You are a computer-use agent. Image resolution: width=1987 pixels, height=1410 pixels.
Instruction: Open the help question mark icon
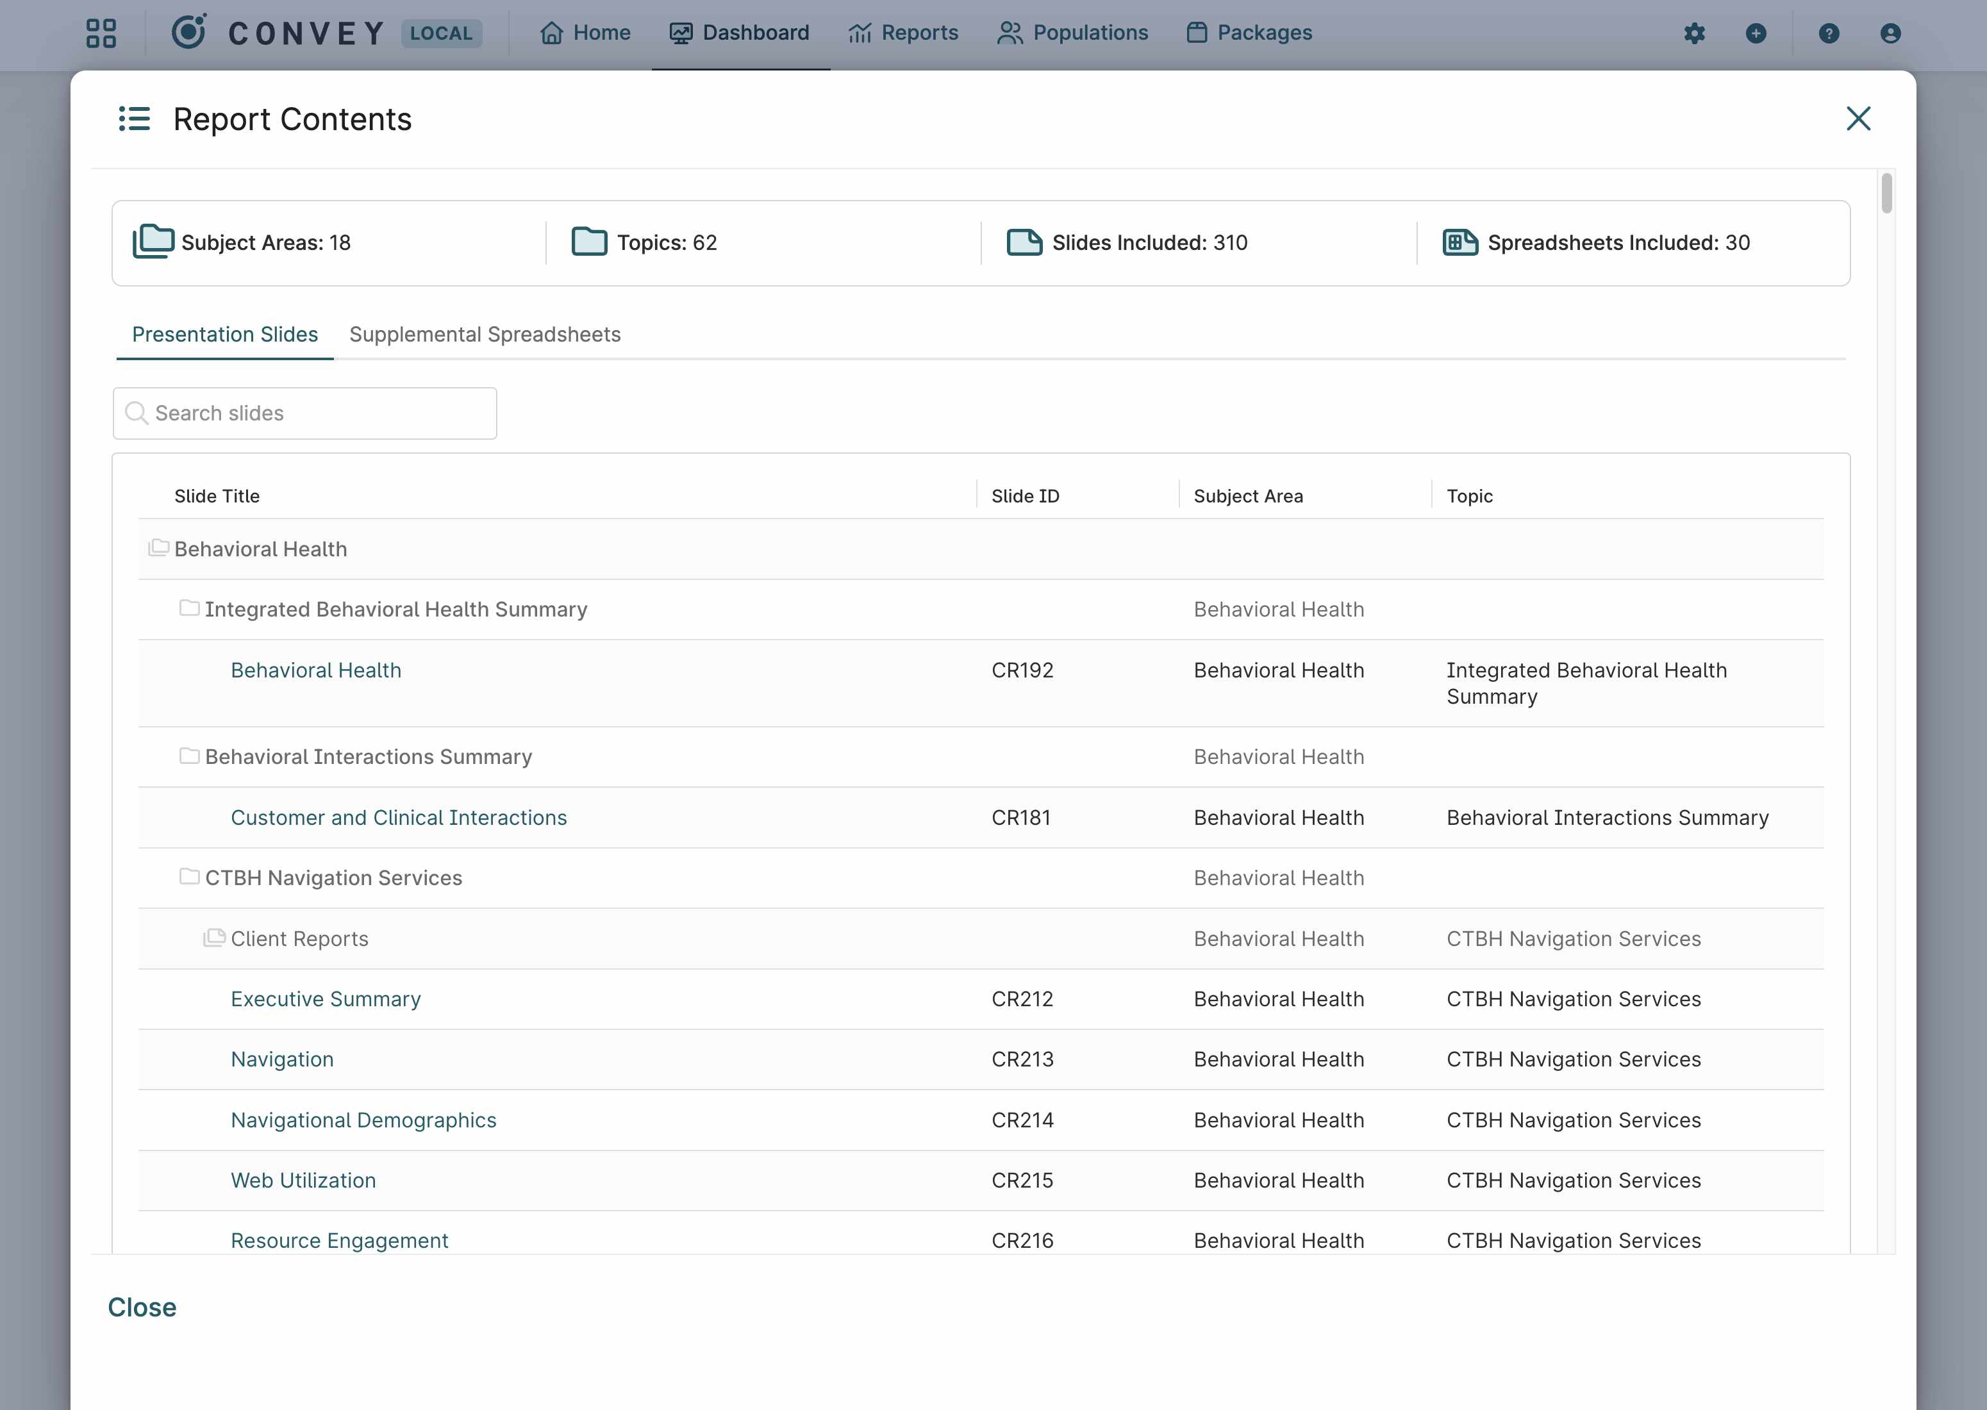1828,33
